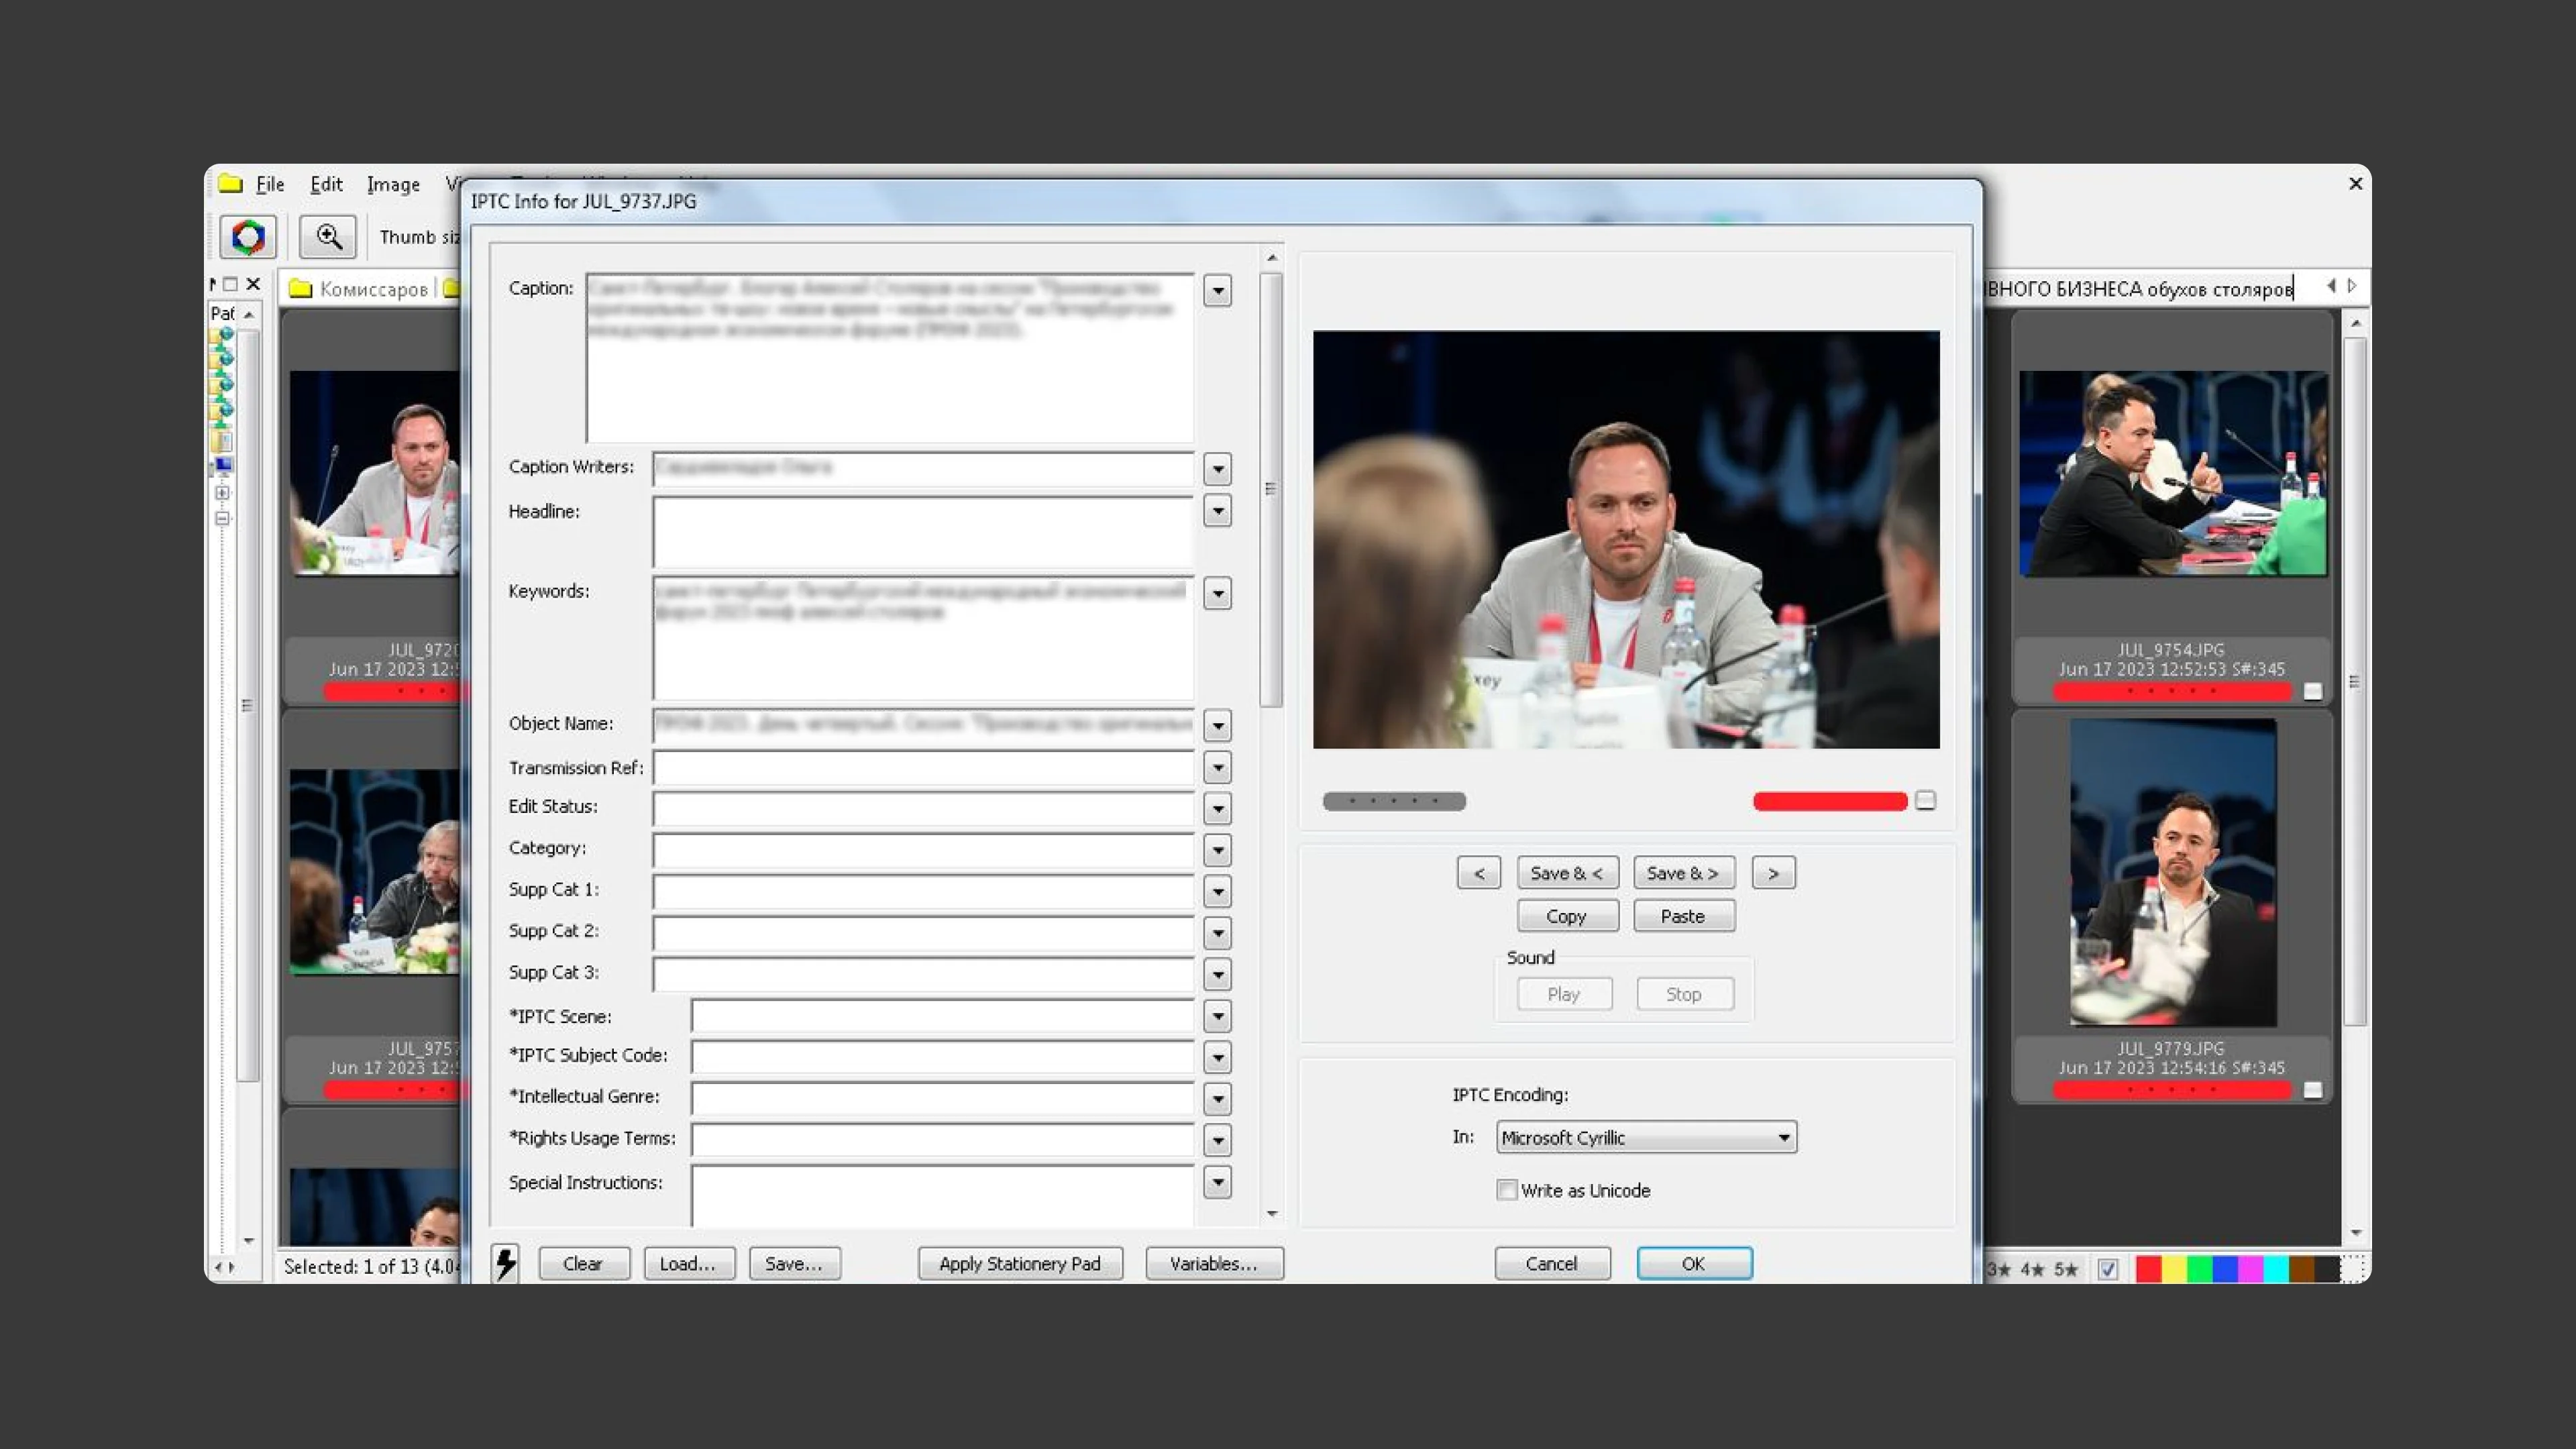The width and height of the screenshot is (2576, 1449).
Task: Expand the Caption field dropdown arrow
Action: point(1217,291)
